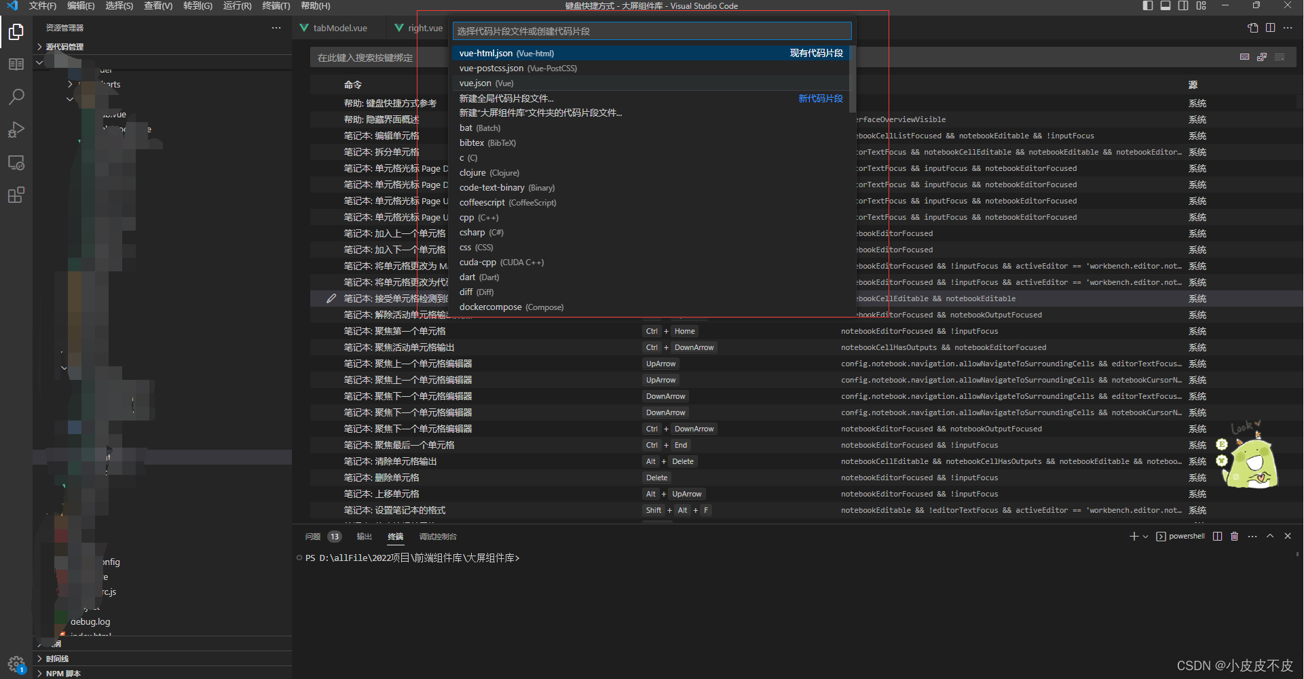Select dockercompose (Compose) snippet language
Image resolution: width=1304 pixels, height=679 pixels.
coord(651,307)
